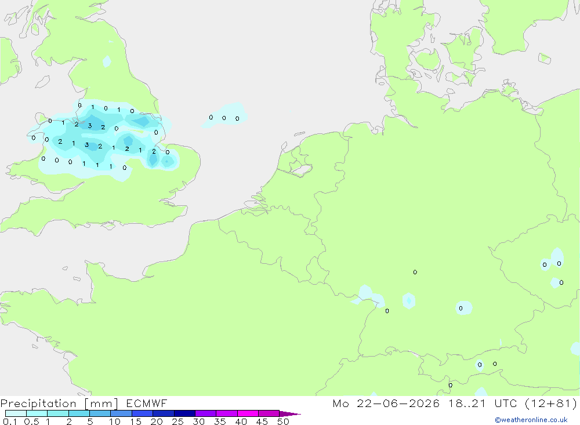Click the "30" legend scale label

coord(198,422)
